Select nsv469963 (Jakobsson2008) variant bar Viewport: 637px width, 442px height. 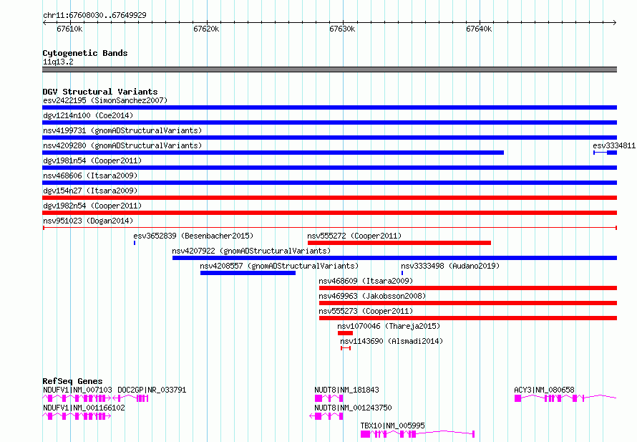[468, 303]
